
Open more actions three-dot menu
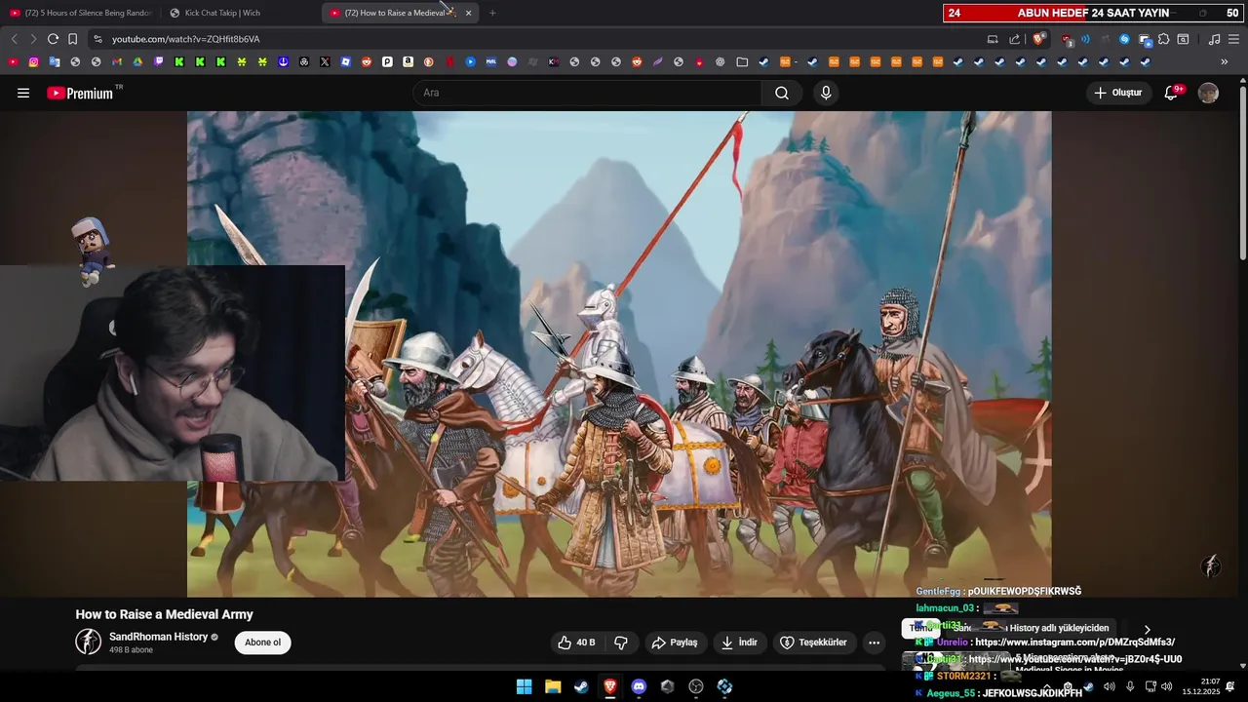[874, 643]
